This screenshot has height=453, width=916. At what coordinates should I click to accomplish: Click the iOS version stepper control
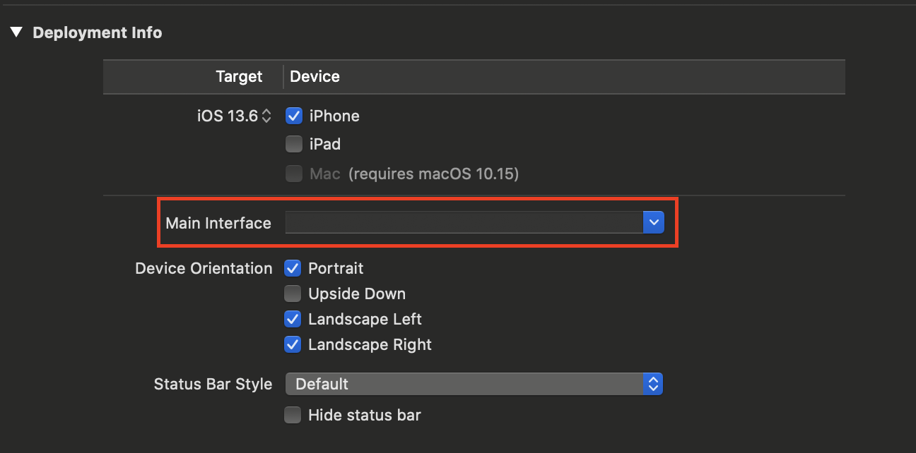(265, 116)
